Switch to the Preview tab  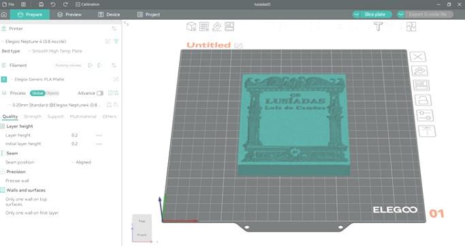point(69,14)
